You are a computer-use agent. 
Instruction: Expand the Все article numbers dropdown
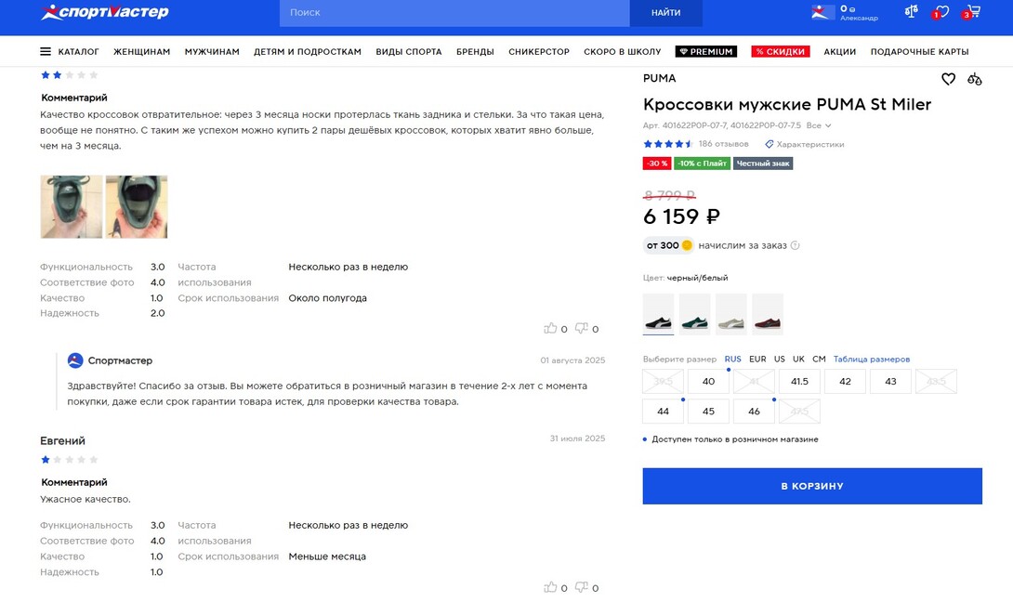(819, 125)
